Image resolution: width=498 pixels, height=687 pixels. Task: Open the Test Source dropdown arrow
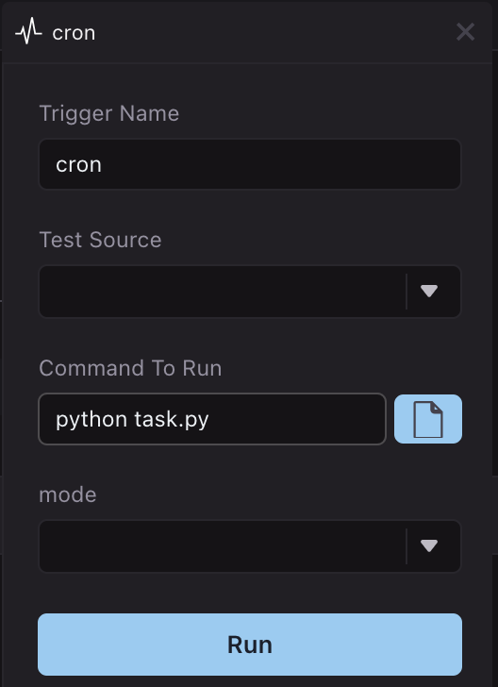tap(429, 291)
